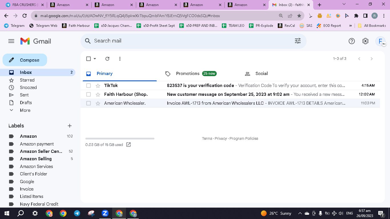
Task: Click the Chrome address bar URL
Action: coord(130,16)
